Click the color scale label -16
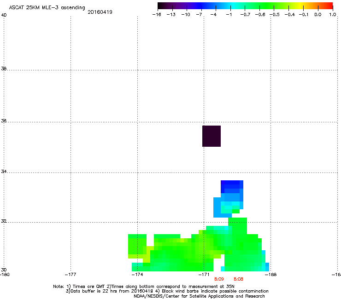The height and width of the screenshot is (299, 341). tap(157, 15)
